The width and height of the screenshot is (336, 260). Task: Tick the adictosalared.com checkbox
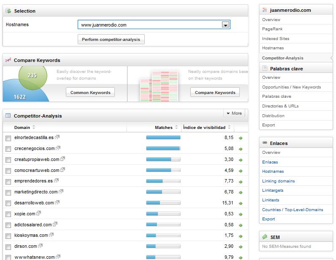8,225
